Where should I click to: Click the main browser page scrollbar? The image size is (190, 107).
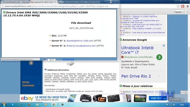coord(189,61)
